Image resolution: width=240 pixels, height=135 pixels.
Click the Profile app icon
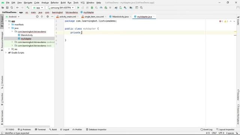click(x=101, y=7)
